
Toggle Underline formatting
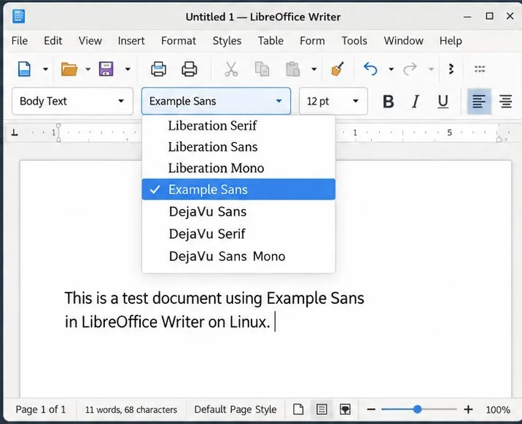443,101
